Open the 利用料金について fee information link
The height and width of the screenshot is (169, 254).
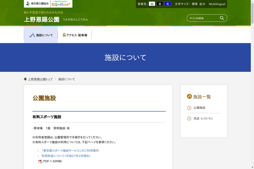click(x=66, y=156)
